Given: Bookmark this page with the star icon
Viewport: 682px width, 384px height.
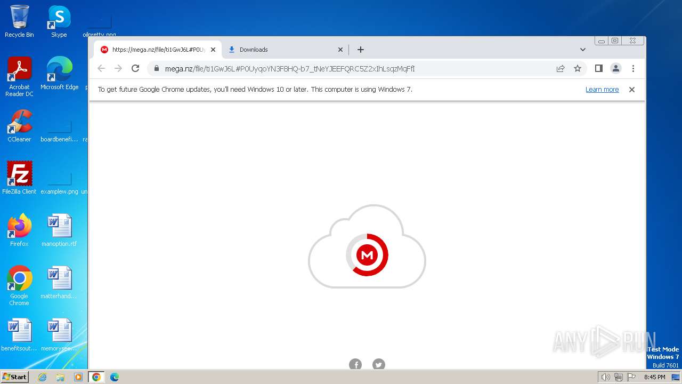Looking at the screenshot, I should click(578, 68).
